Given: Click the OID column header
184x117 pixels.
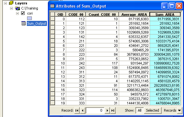Looking at the screenshot, I should click(60, 15).
